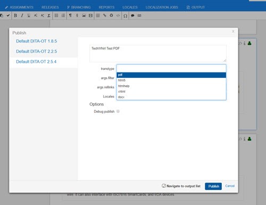Click the upper green user icon behind the dialog

(x=250, y=43)
